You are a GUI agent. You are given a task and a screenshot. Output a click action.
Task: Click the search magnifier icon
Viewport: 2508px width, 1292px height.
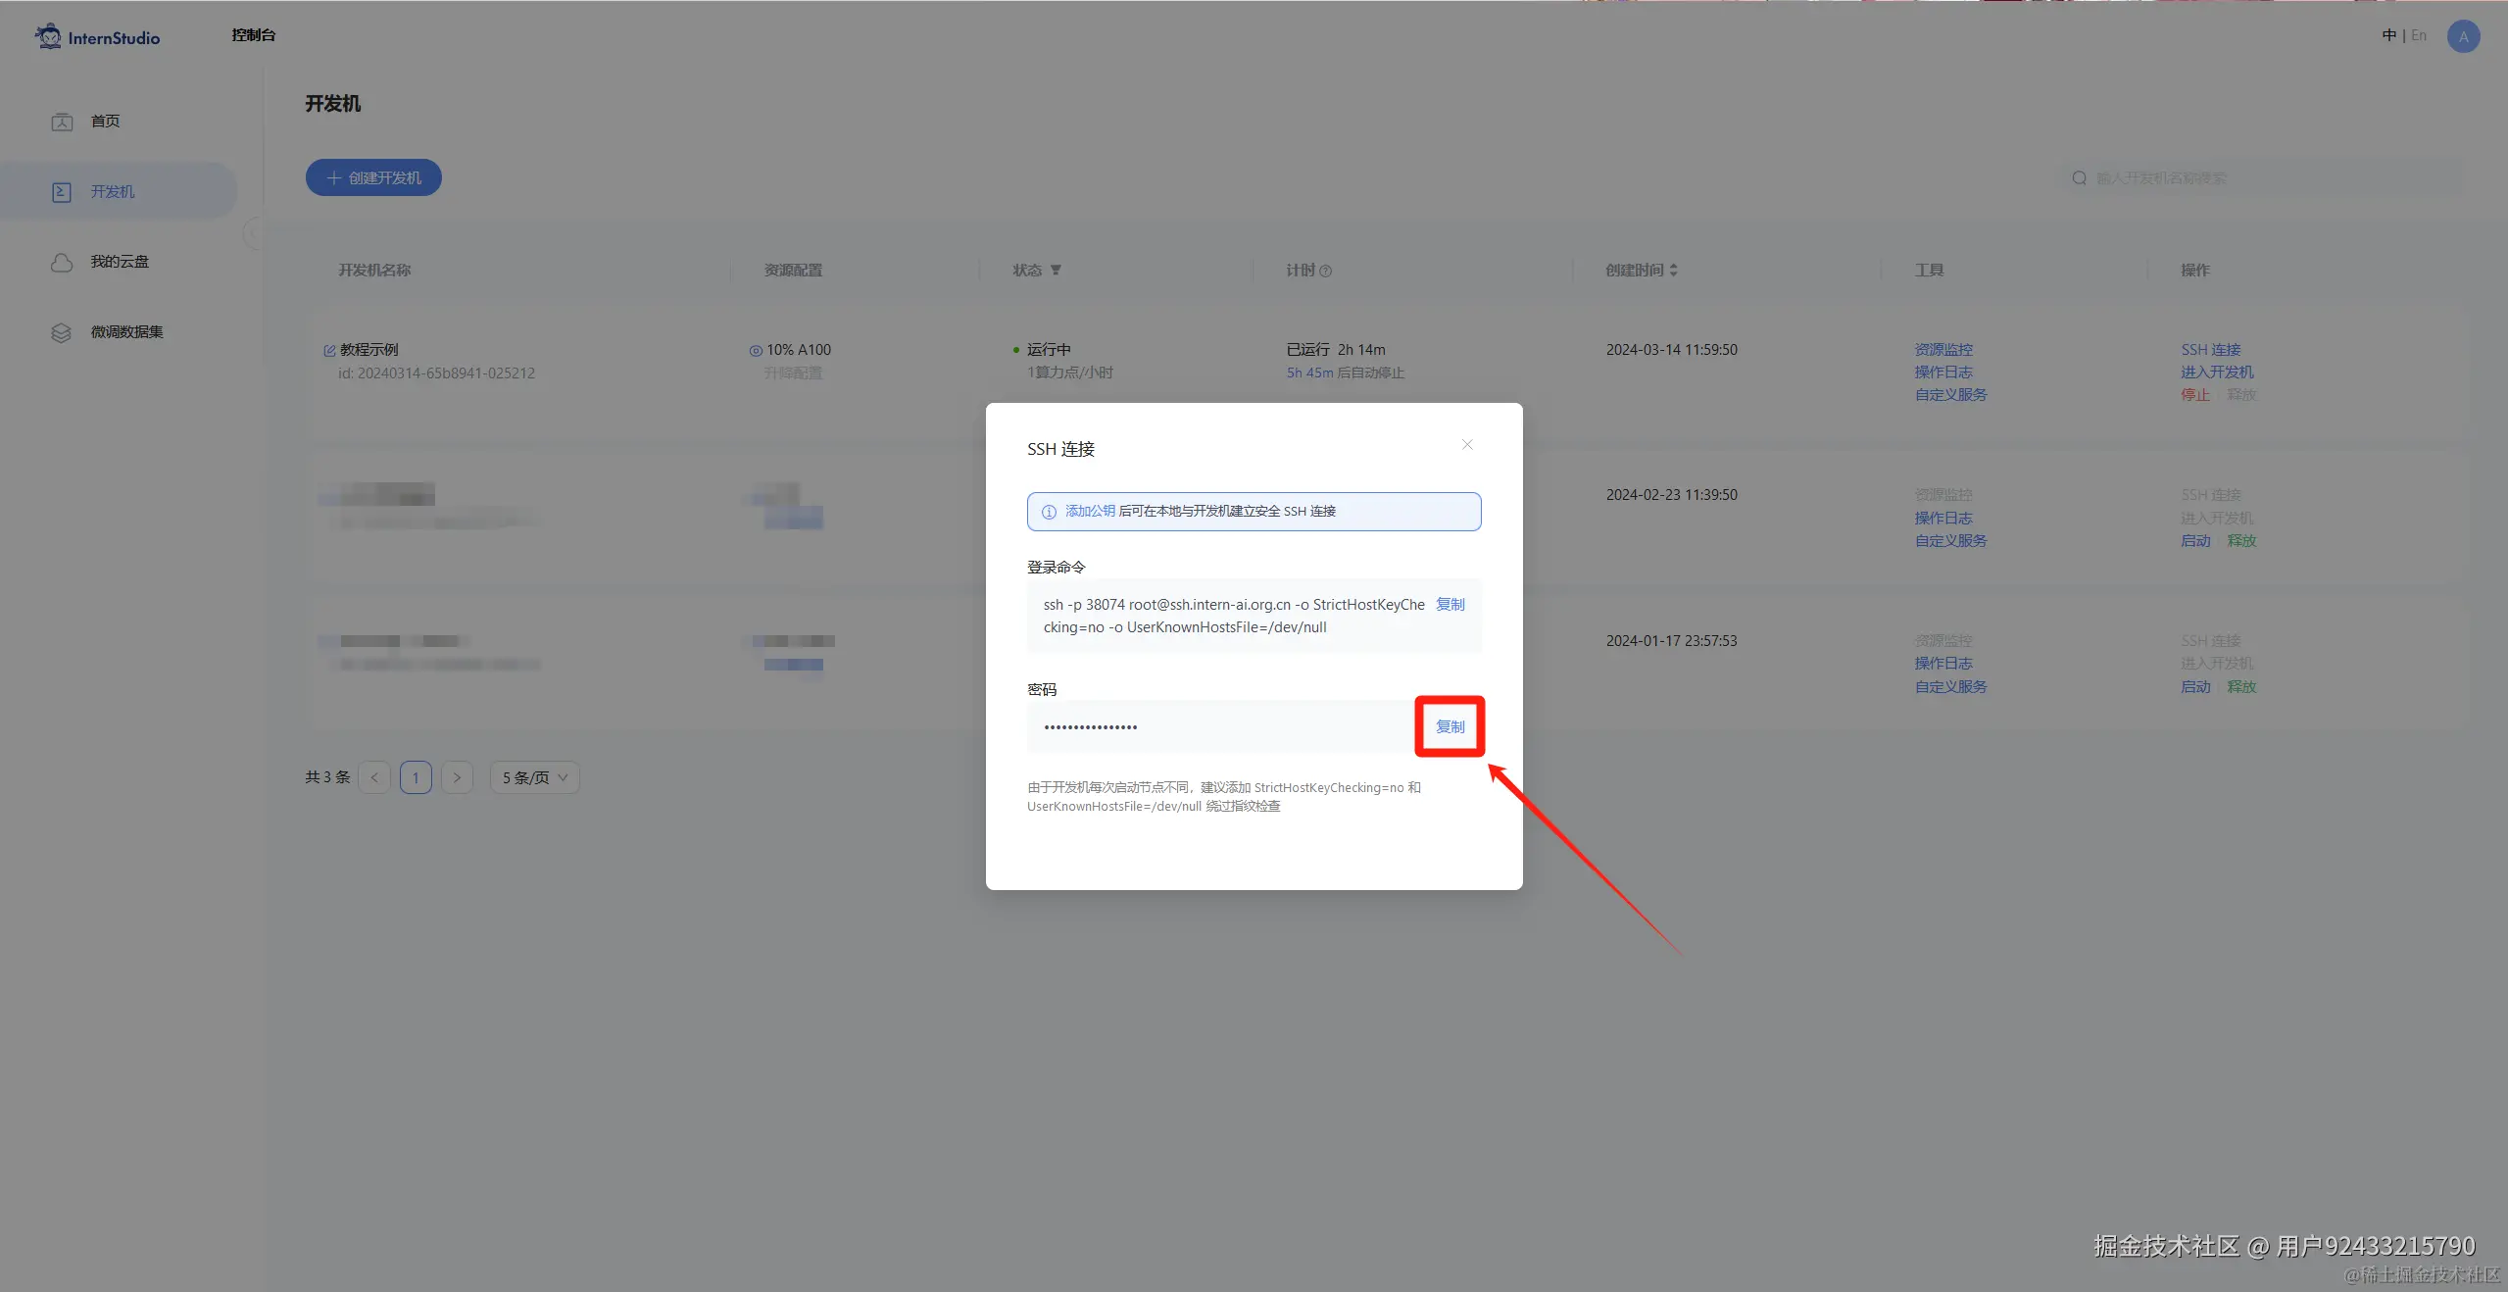pyautogui.click(x=2079, y=178)
